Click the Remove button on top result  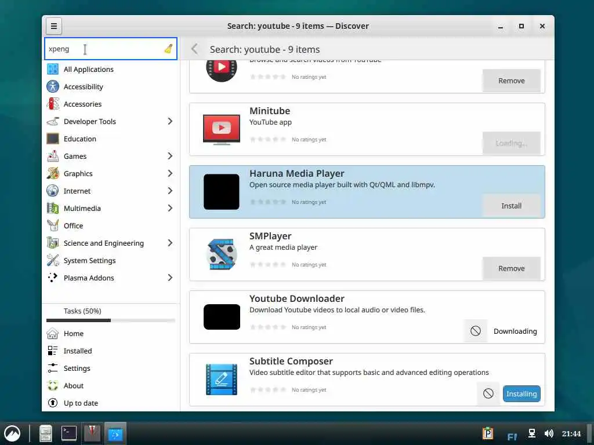click(512, 81)
